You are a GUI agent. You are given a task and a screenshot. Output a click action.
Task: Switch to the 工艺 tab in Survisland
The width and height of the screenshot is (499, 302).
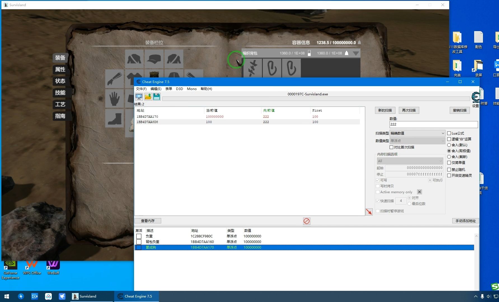pos(60,104)
